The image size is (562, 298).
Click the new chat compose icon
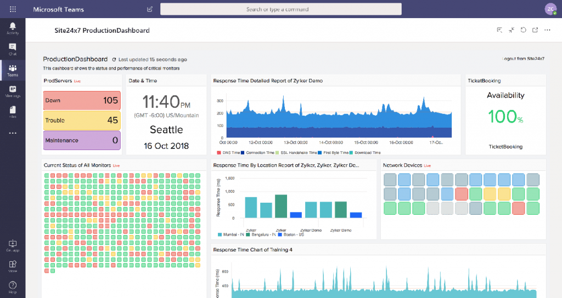150,9
